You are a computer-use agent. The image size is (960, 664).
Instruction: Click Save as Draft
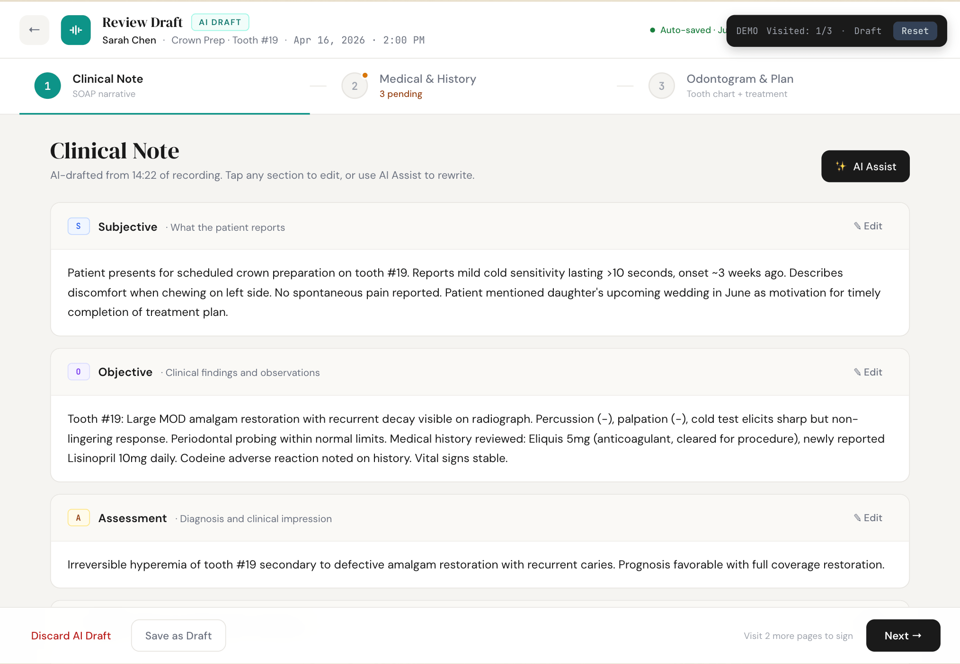point(178,636)
